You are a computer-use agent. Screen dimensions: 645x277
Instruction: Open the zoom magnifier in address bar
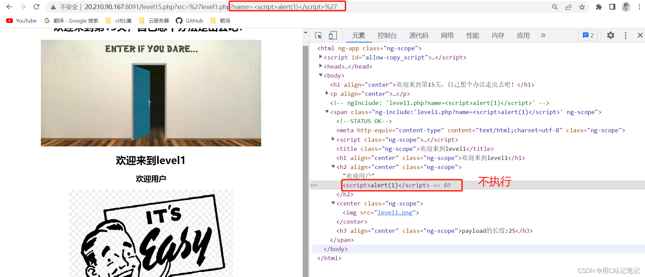pos(555,7)
